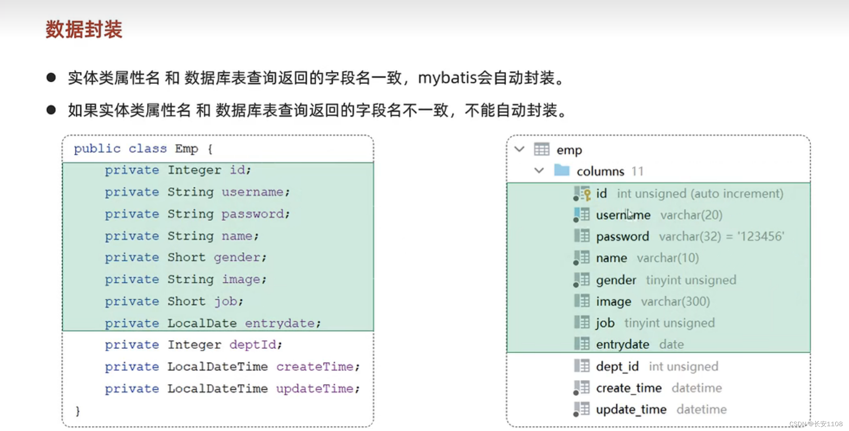Click the job column icon
Image resolution: width=849 pixels, height=431 pixels.
point(582,322)
